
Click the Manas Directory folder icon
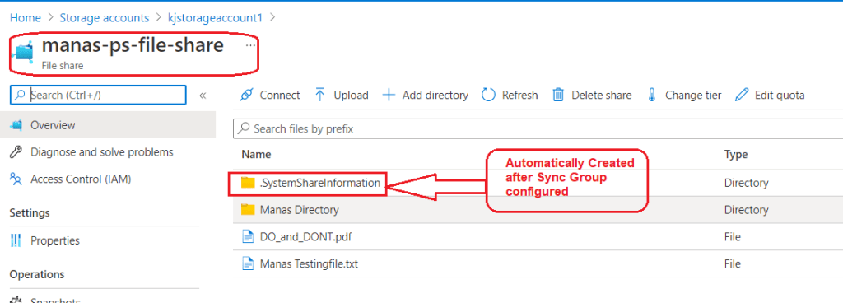click(247, 209)
